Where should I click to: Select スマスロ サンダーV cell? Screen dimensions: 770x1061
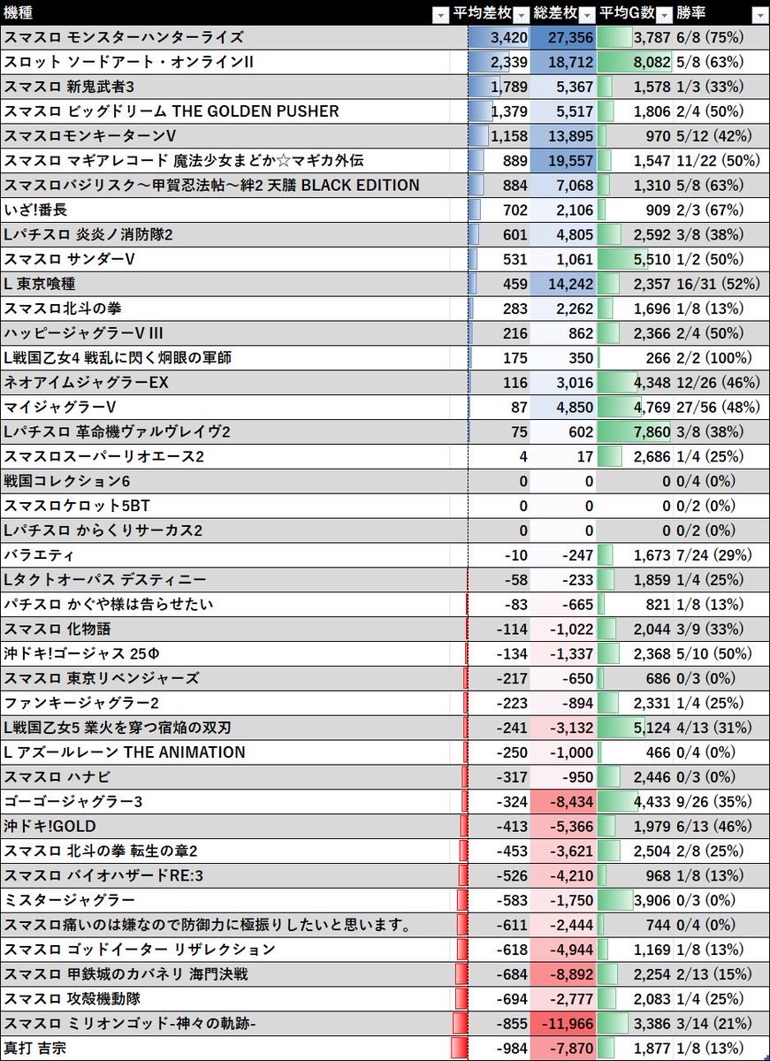pos(225,260)
